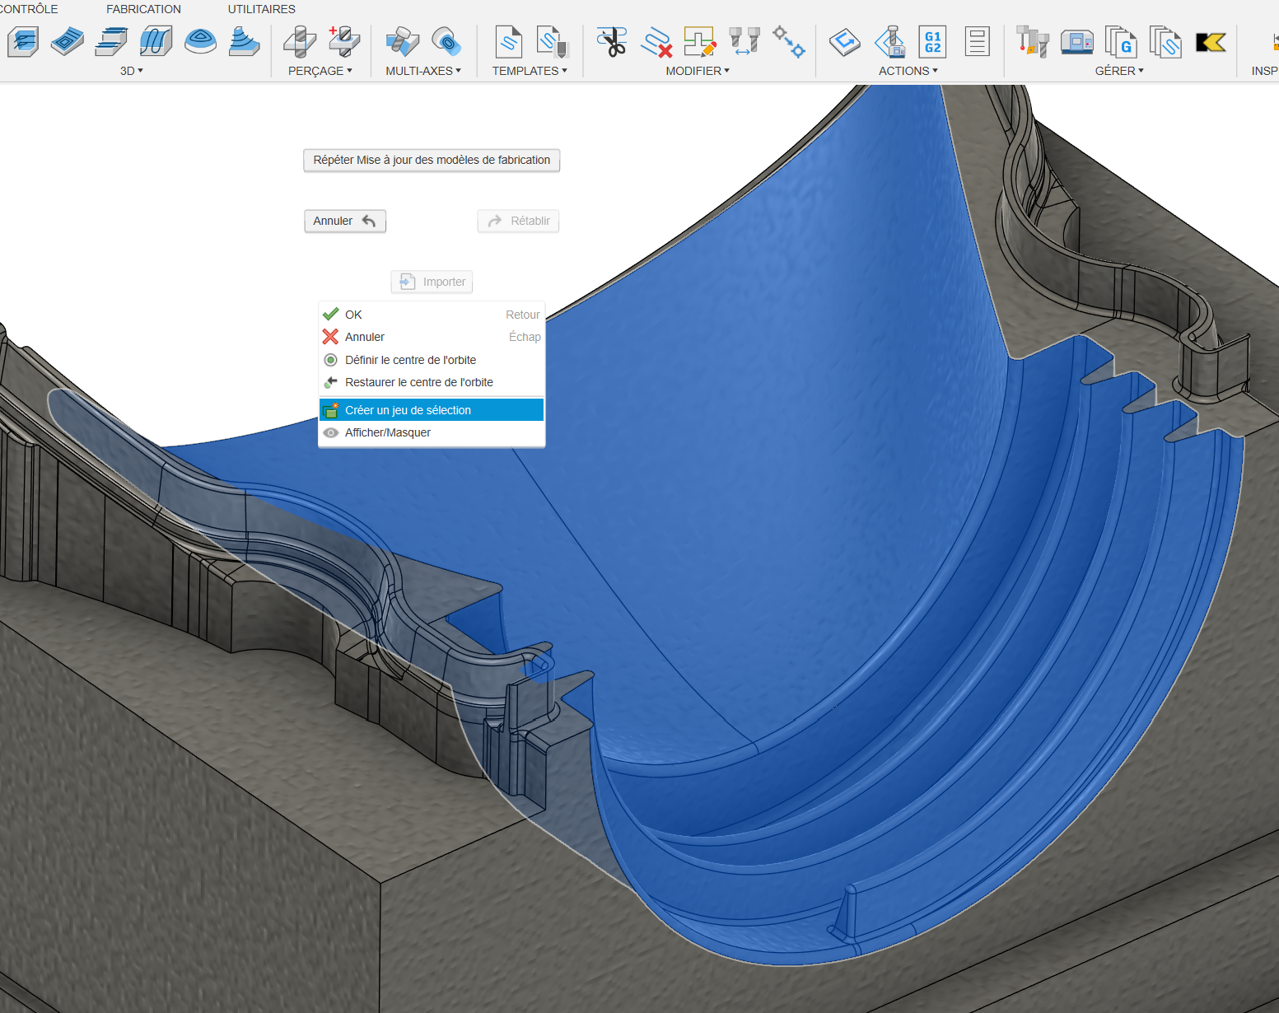Expand the 3D dropdown menu
The image size is (1279, 1013).
pyautogui.click(x=131, y=71)
